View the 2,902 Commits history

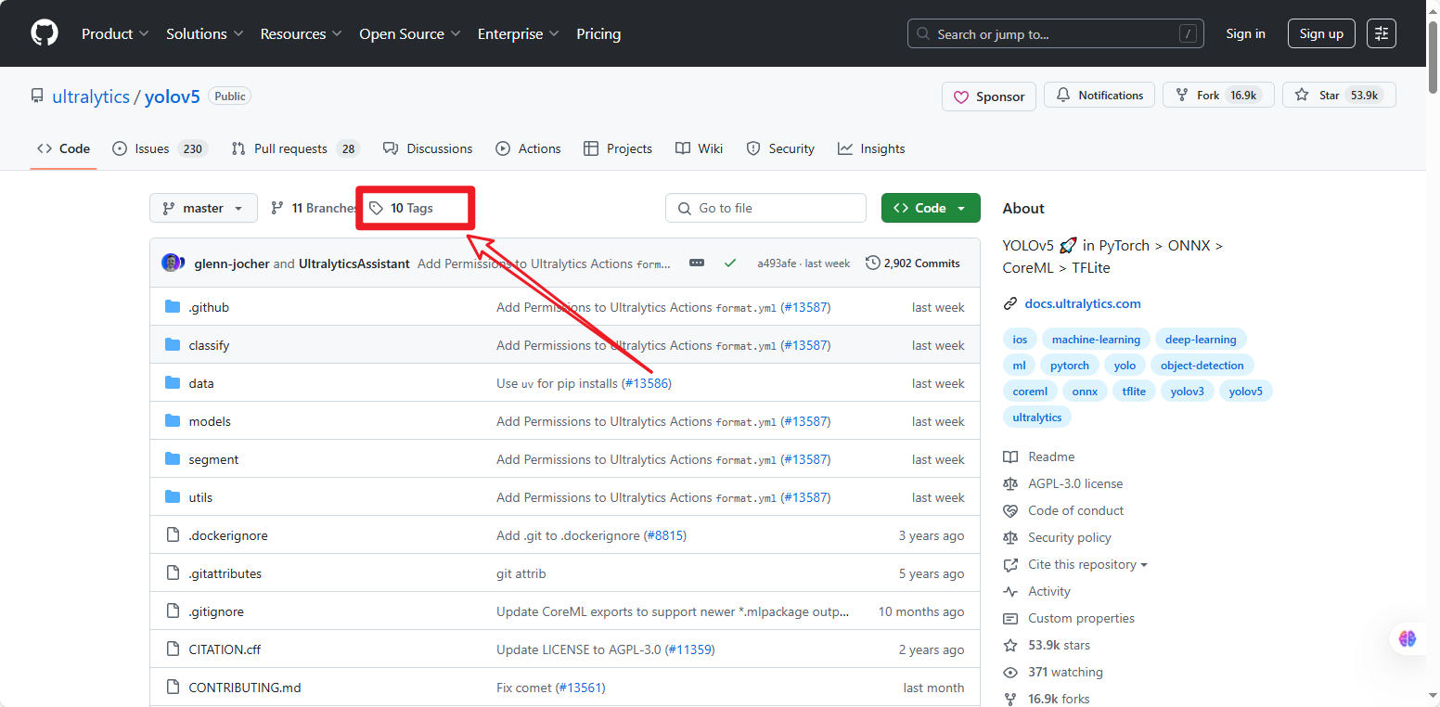coord(913,263)
